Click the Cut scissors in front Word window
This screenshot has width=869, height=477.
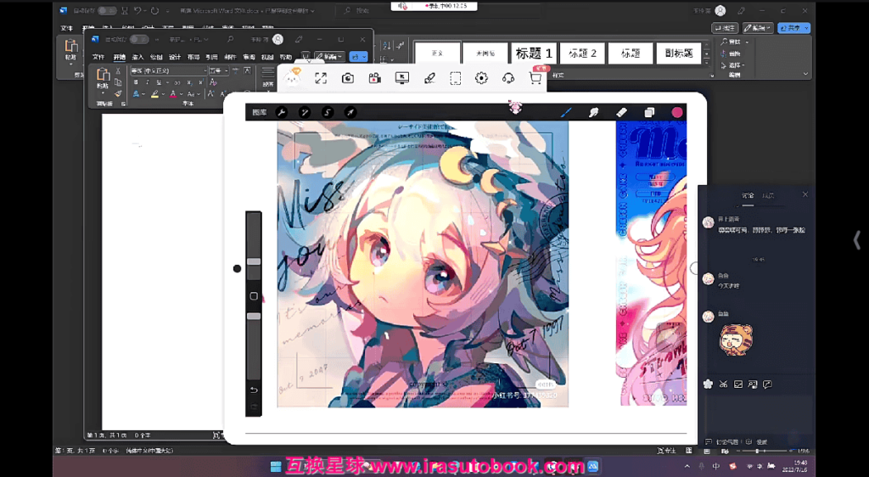point(117,71)
